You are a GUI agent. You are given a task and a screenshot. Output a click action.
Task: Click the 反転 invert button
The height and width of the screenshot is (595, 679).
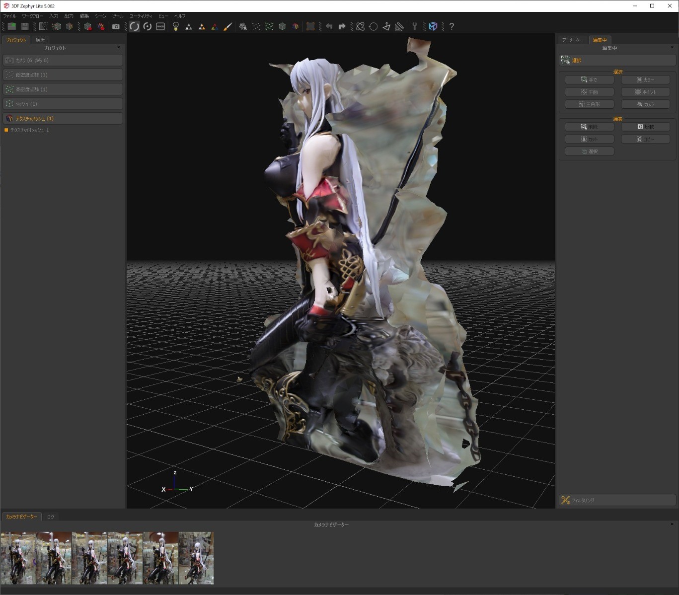coord(646,127)
